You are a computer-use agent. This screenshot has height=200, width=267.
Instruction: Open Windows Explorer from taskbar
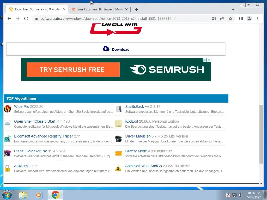23,195
